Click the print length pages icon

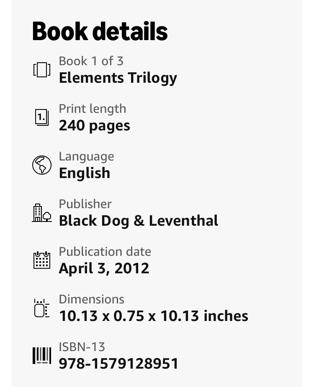42,117
